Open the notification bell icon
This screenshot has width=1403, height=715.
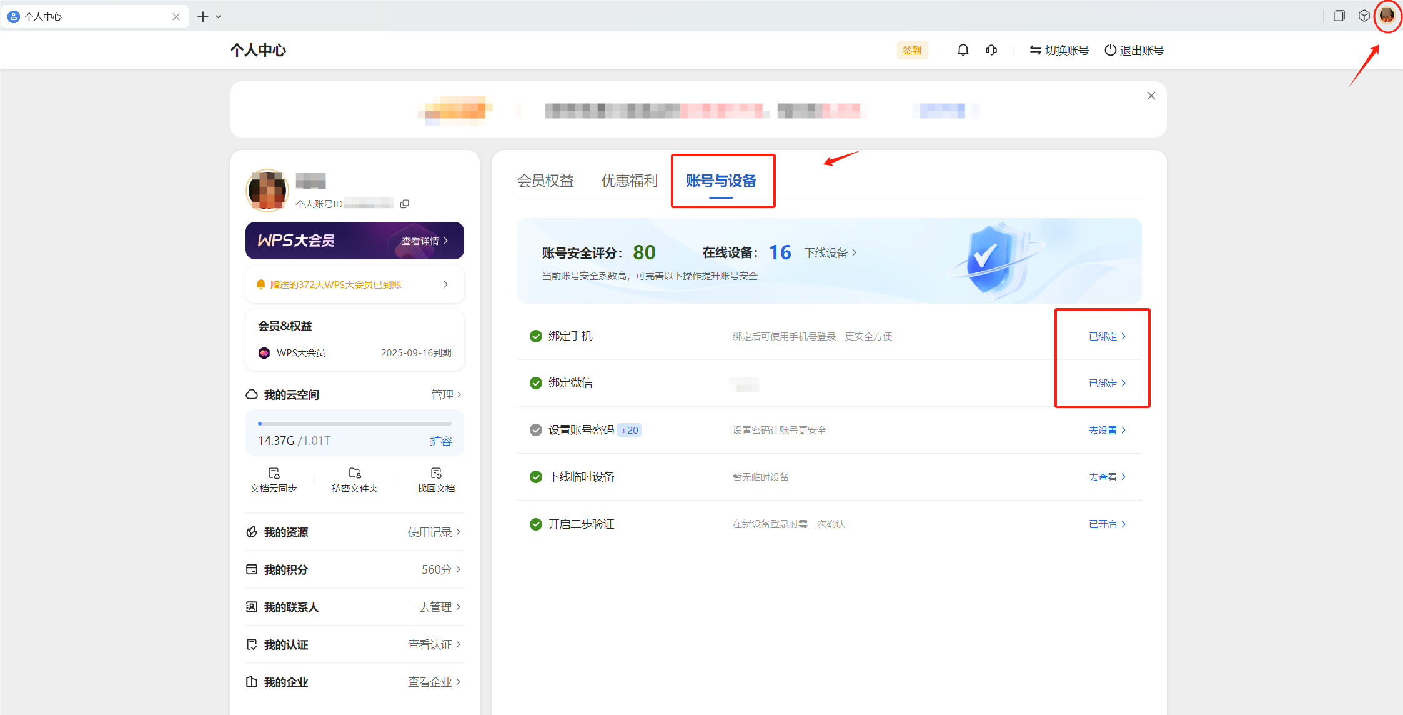(x=963, y=50)
